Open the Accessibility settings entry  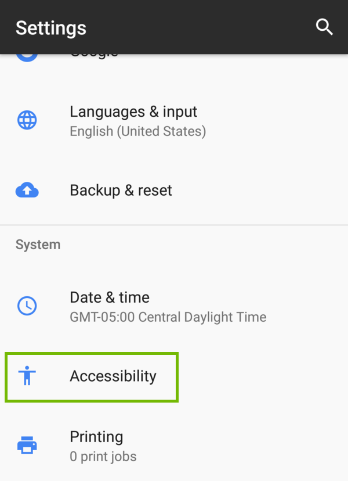[113, 376]
